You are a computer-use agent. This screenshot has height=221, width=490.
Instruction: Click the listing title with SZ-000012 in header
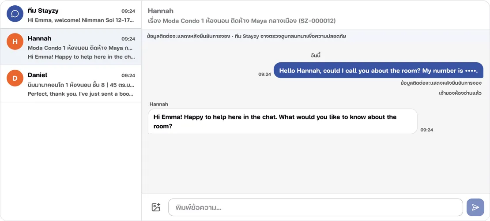(242, 21)
